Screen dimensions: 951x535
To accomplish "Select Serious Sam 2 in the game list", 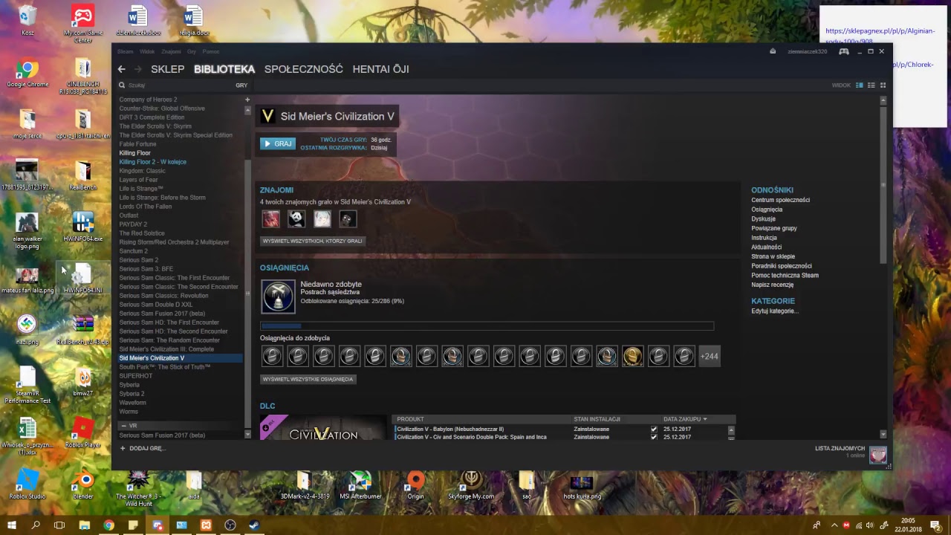I will [x=139, y=260].
